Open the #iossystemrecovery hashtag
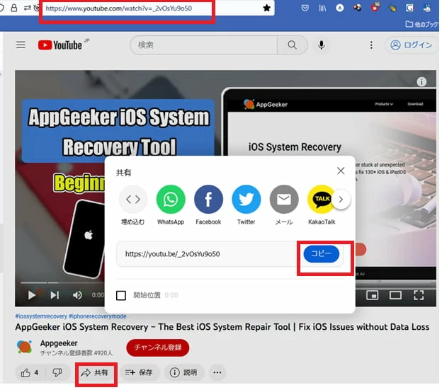The image size is (442, 390). point(41,316)
